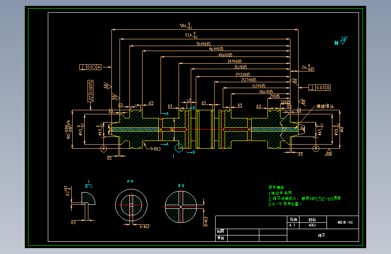Click the 21.1±0.05 dimension text
Screen dimensions: 391x254
point(258,86)
